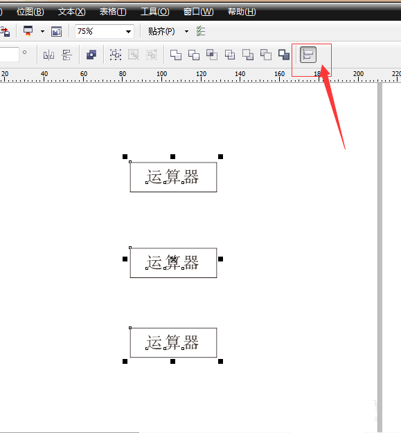Open the 贴齐(P) dropdown arrow

click(x=187, y=32)
